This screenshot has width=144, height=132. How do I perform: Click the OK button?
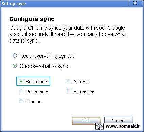(86, 121)
